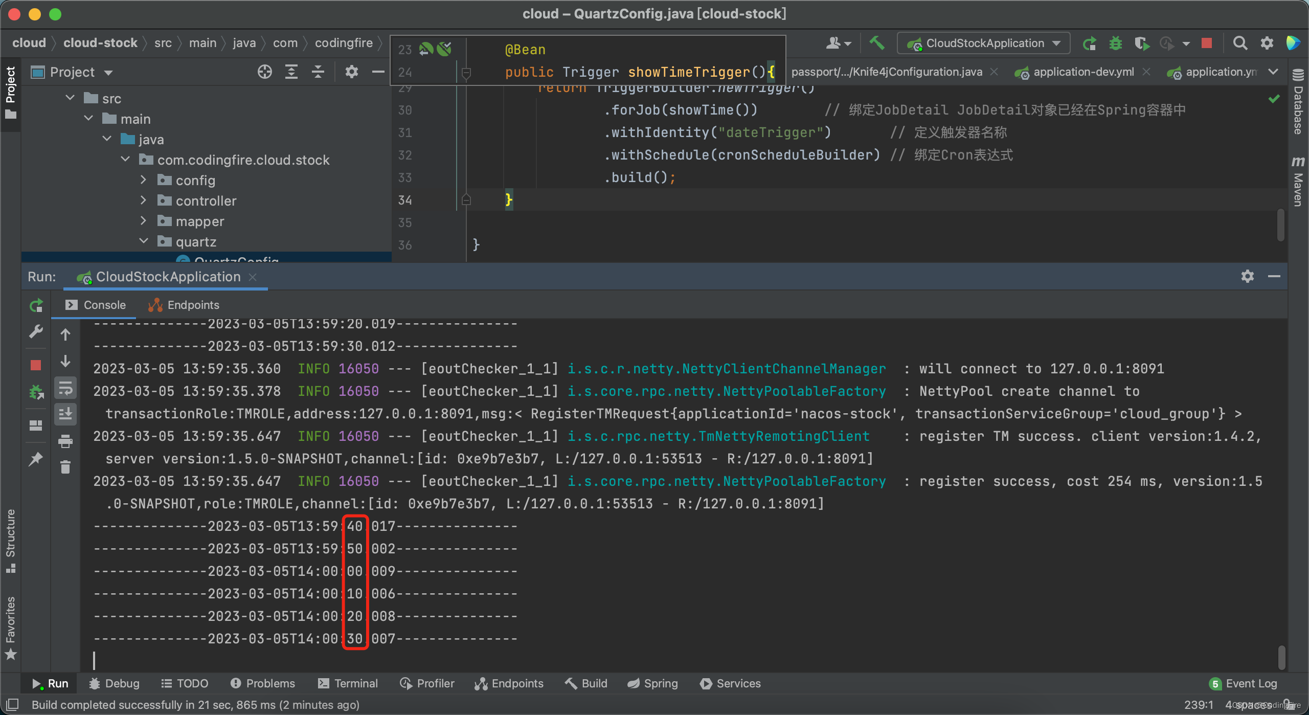Image resolution: width=1309 pixels, height=715 pixels.
Task: Rerun CloudStockApplication from the Run panel
Action: 36,306
